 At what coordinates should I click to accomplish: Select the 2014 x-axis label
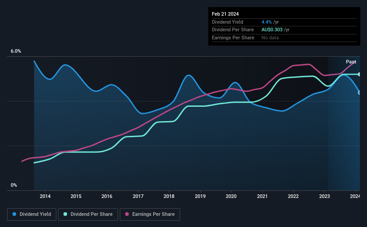[45, 196]
